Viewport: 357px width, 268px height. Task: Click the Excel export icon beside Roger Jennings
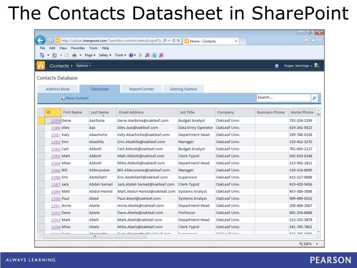pyautogui.click(x=317, y=66)
